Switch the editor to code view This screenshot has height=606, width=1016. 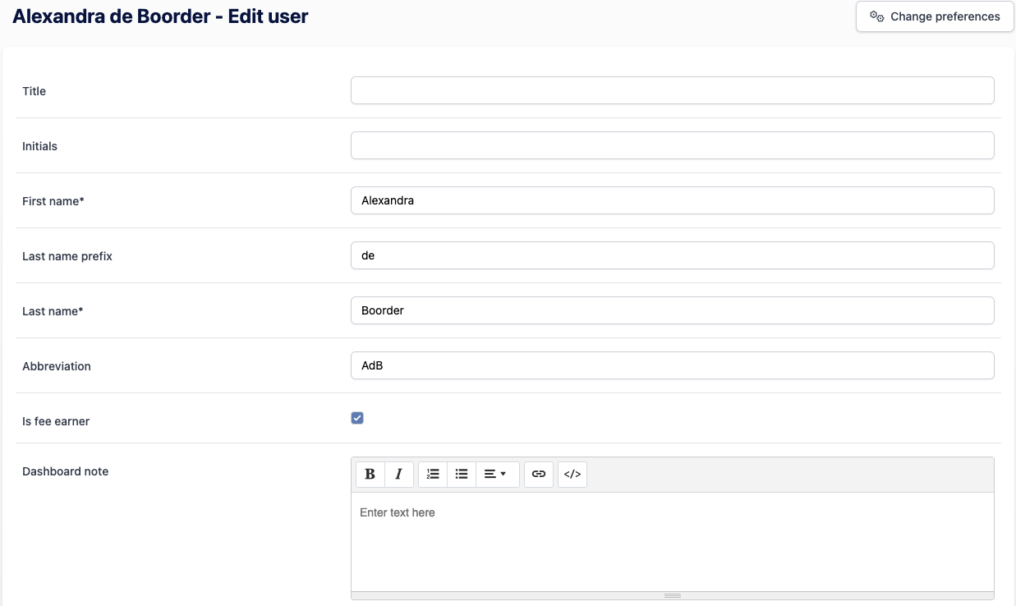click(572, 474)
